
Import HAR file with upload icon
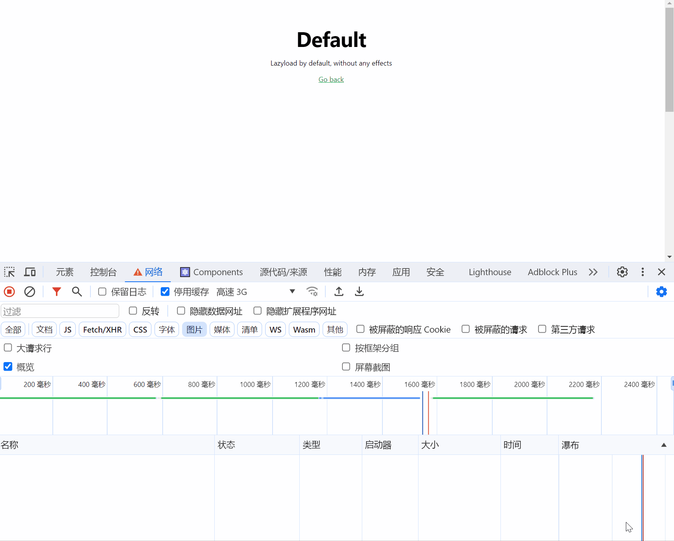[339, 291]
